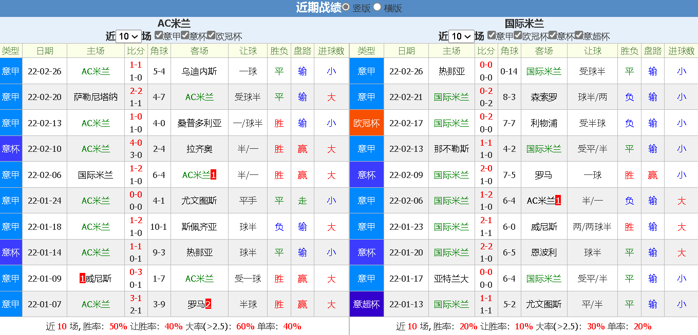Click date 22-02-17 in 国际米兰 table
Screen dimensions: 698x335
(x=406, y=123)
